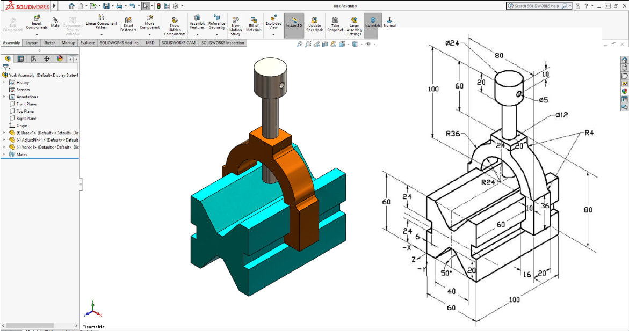Open the ConfigurationManager panel tab
629x331 pixels.
tap(34, 58)
